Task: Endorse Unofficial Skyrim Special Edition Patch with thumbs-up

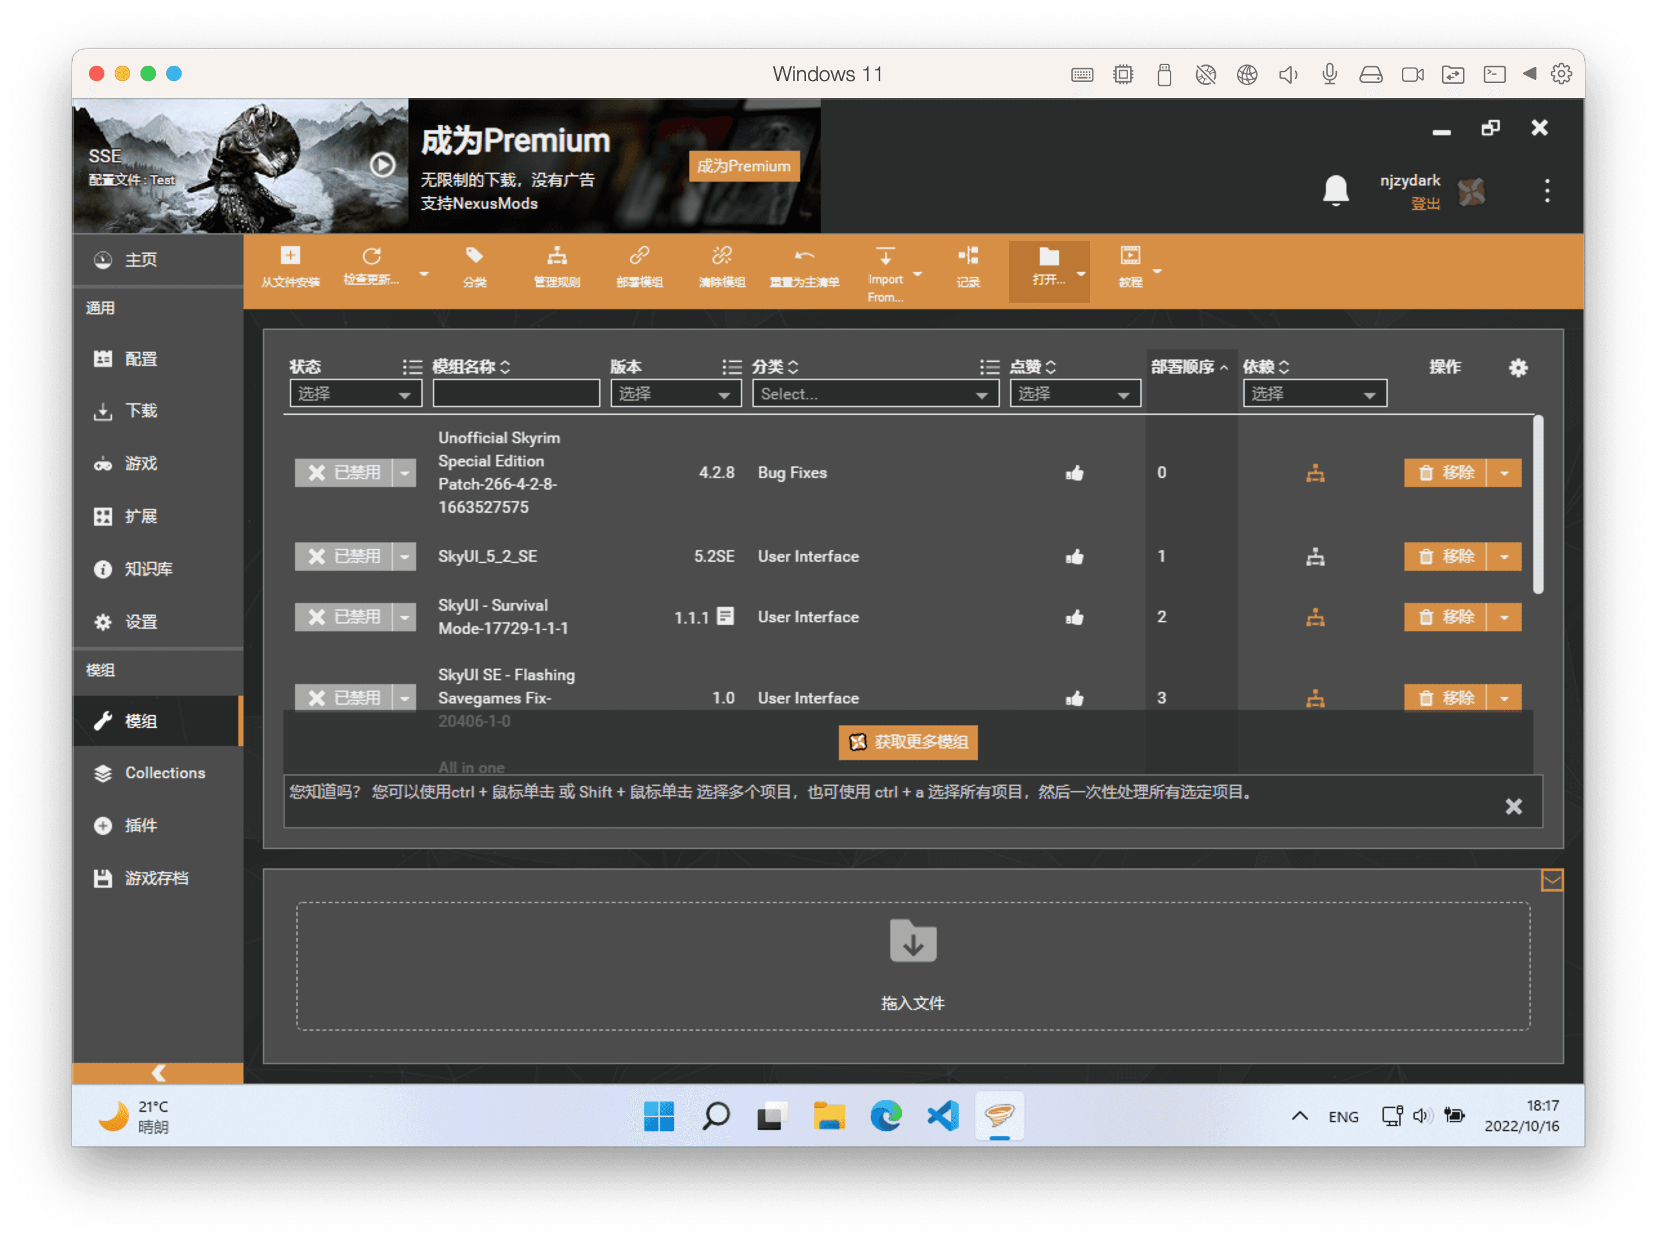Action: tap(1074, 473)
